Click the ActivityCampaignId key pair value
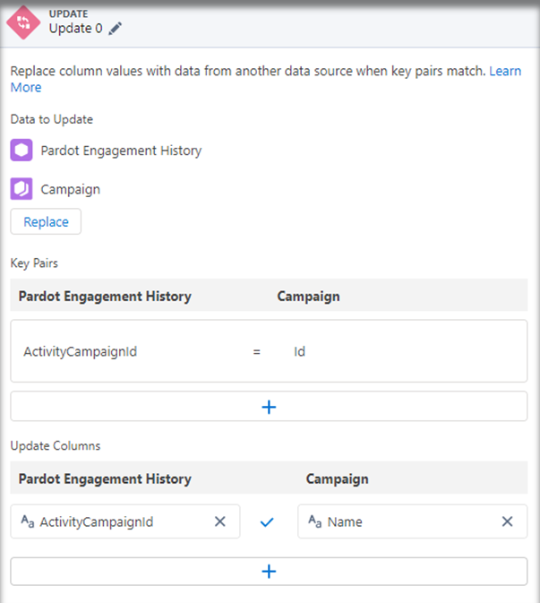This screenshot has height=603, width=540. point(80,352)
